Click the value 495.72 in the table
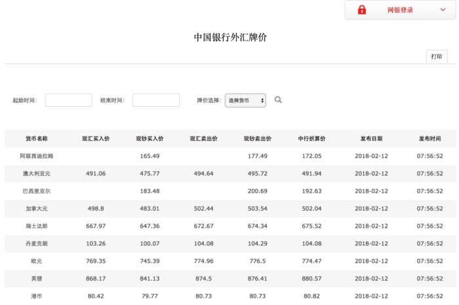 click(258, 174)
